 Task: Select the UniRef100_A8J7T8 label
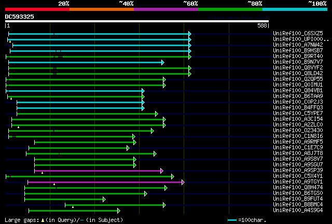(298, 153)
